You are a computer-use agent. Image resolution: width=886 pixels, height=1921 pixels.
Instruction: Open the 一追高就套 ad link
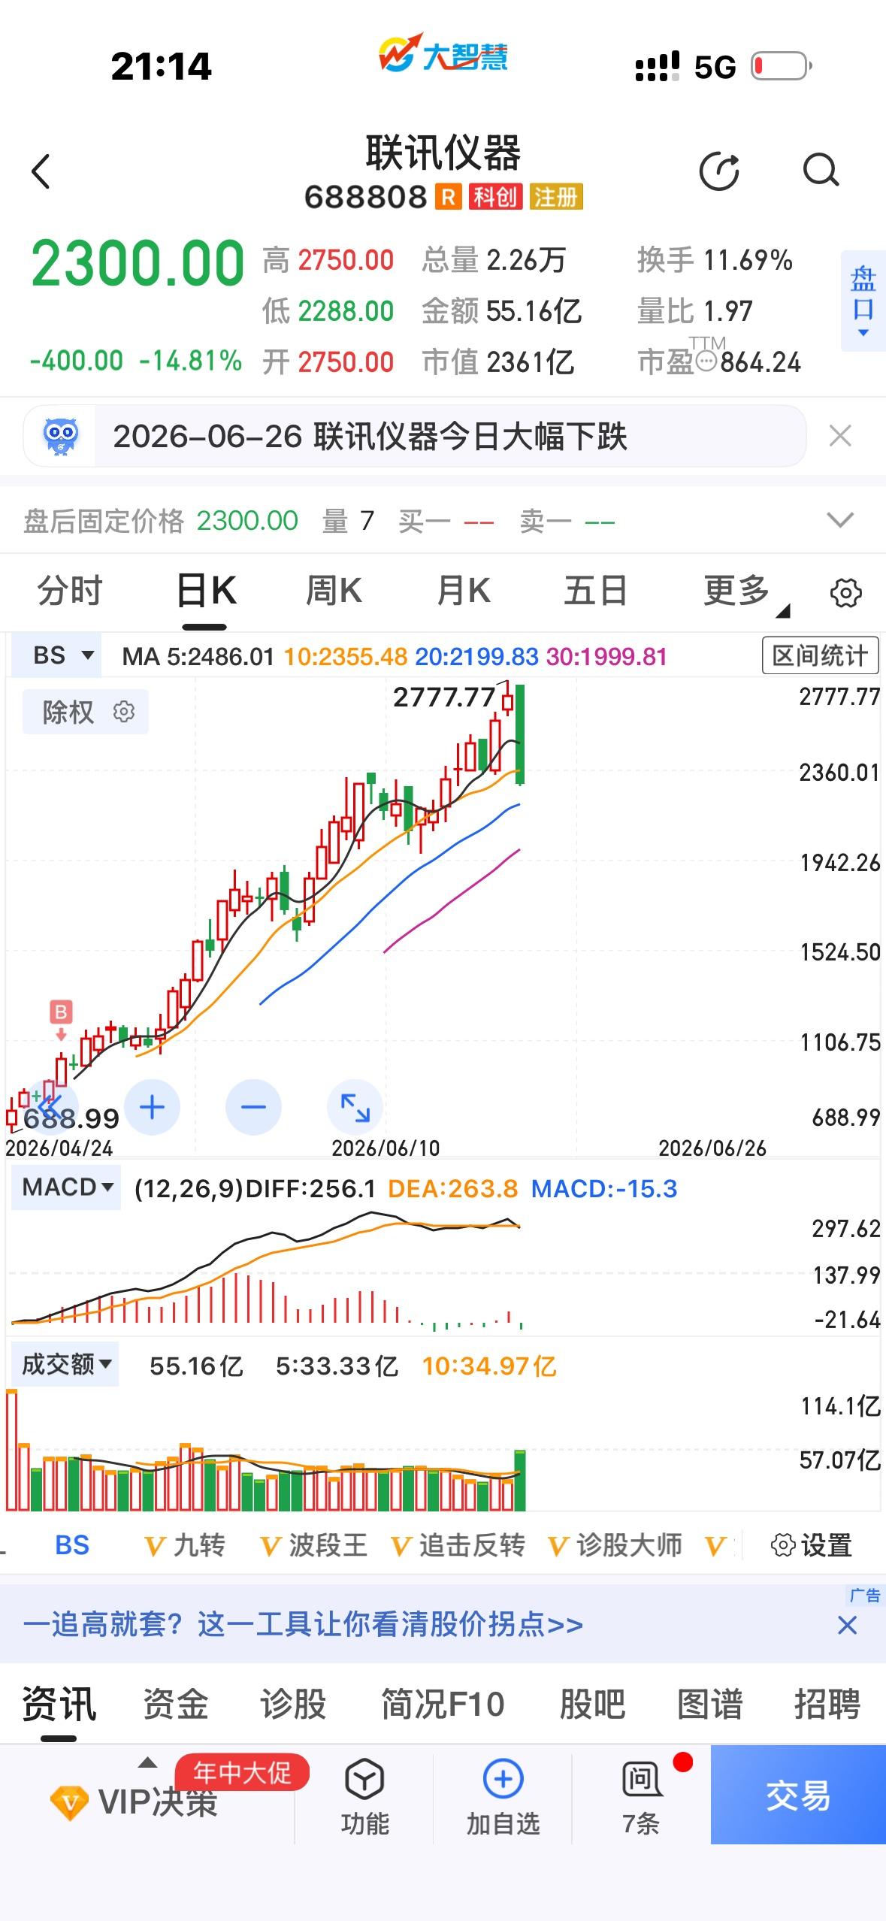(303, 1625)
